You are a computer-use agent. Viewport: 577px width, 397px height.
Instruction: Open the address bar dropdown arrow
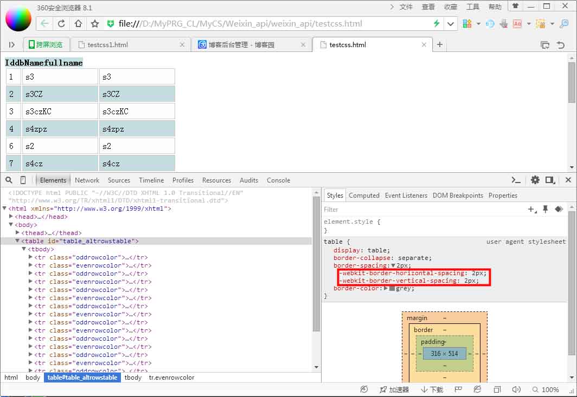pos(451,24)
